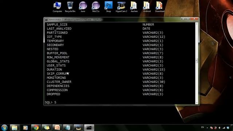Screen dimensions: 233x131
Task: Click the VARCHAR2(7) type value
Action: (x=153, y=53)
